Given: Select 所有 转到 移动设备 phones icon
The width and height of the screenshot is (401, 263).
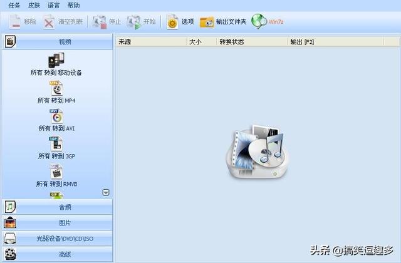Looking at the screenshot, I should (x=56, y=60).
